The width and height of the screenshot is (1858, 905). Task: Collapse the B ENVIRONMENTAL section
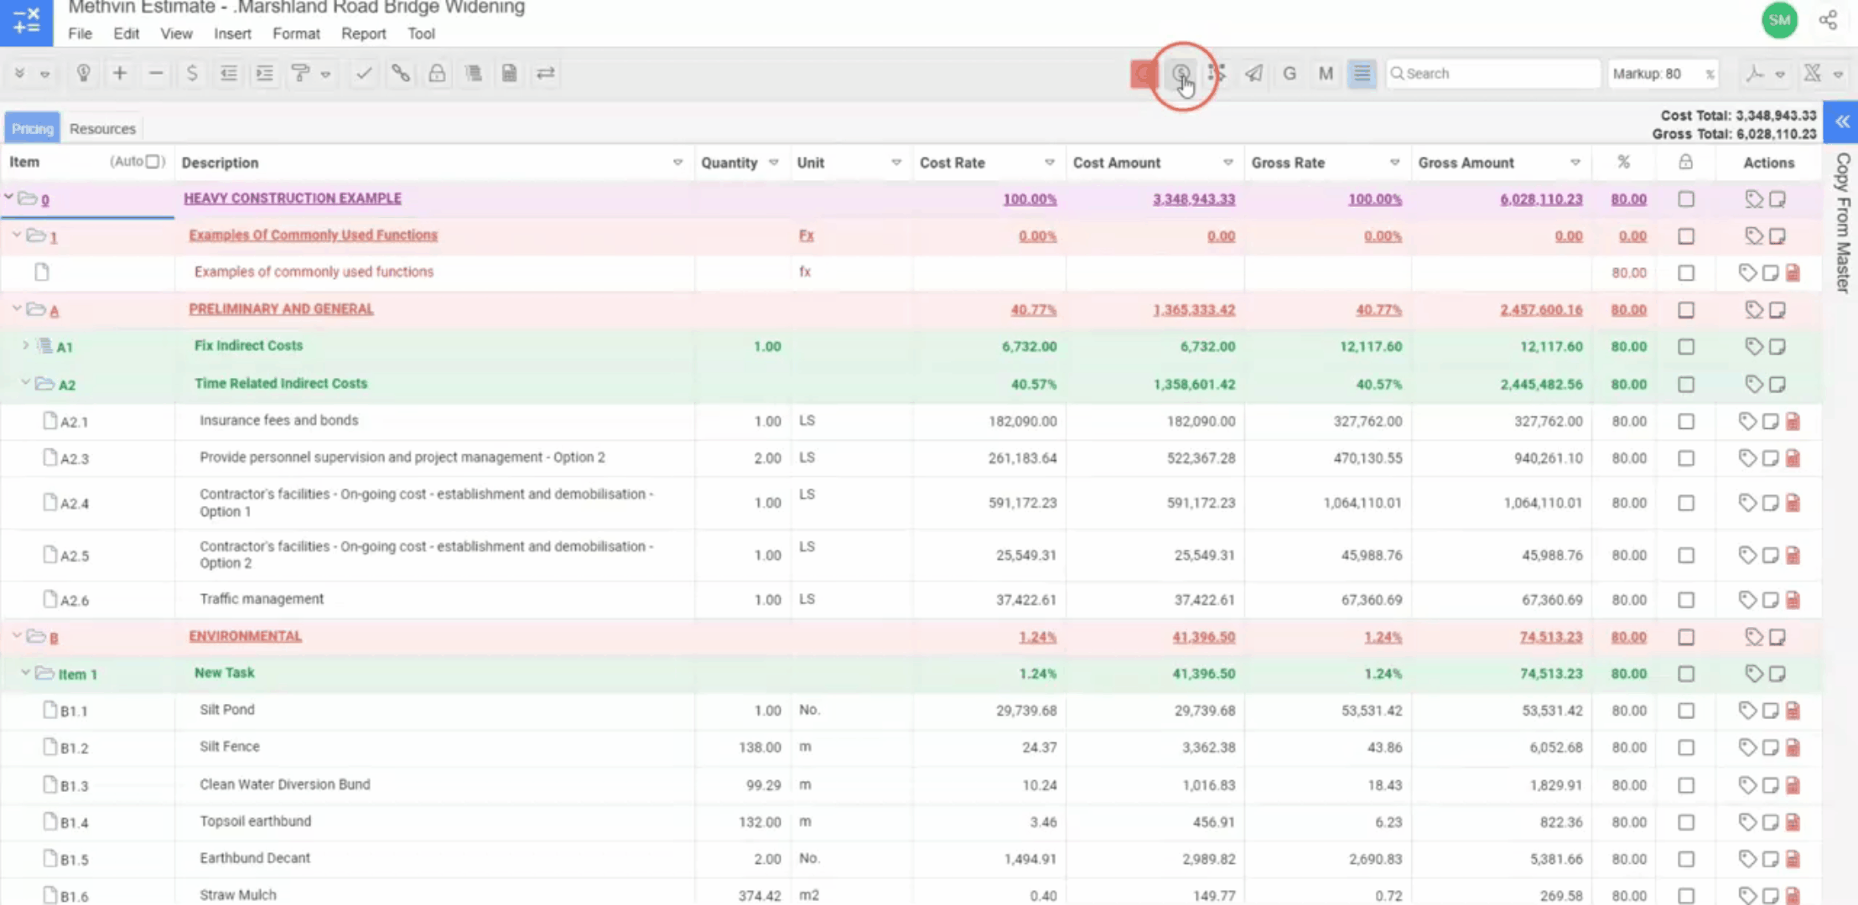(17, 636)
